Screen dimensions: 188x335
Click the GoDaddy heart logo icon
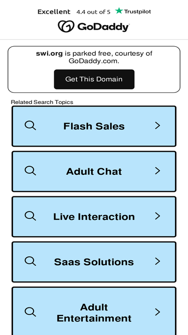pos(66,27)
